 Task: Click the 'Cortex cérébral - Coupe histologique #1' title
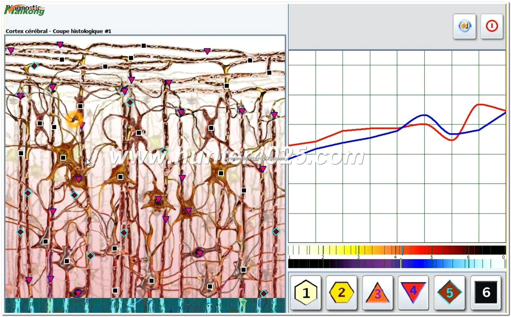tap(58, 31)
